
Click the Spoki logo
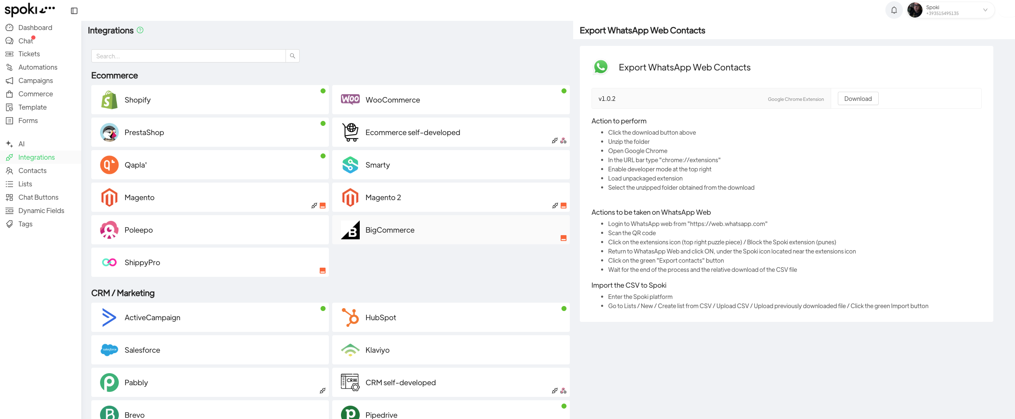(30, 9)
